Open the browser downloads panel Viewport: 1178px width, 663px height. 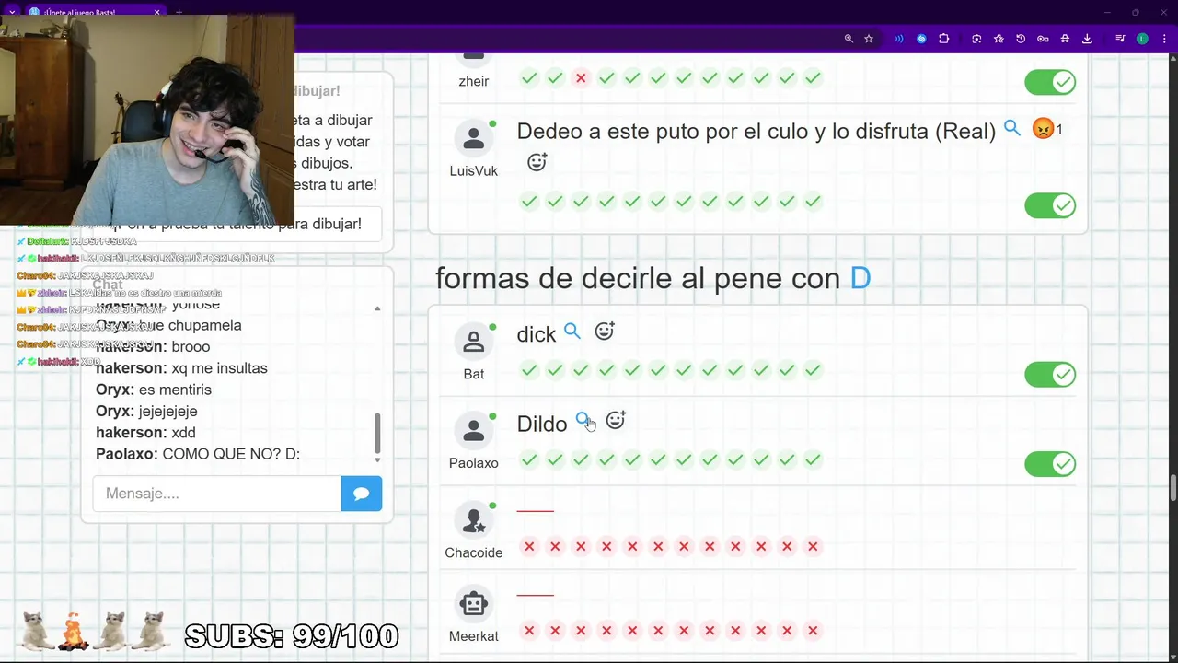1087,39
